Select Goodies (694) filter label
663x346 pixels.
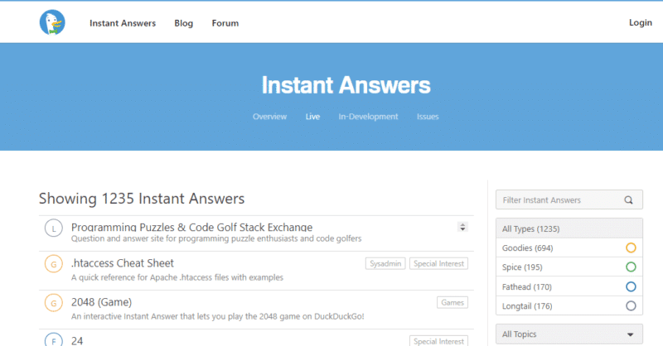[527, 248]
